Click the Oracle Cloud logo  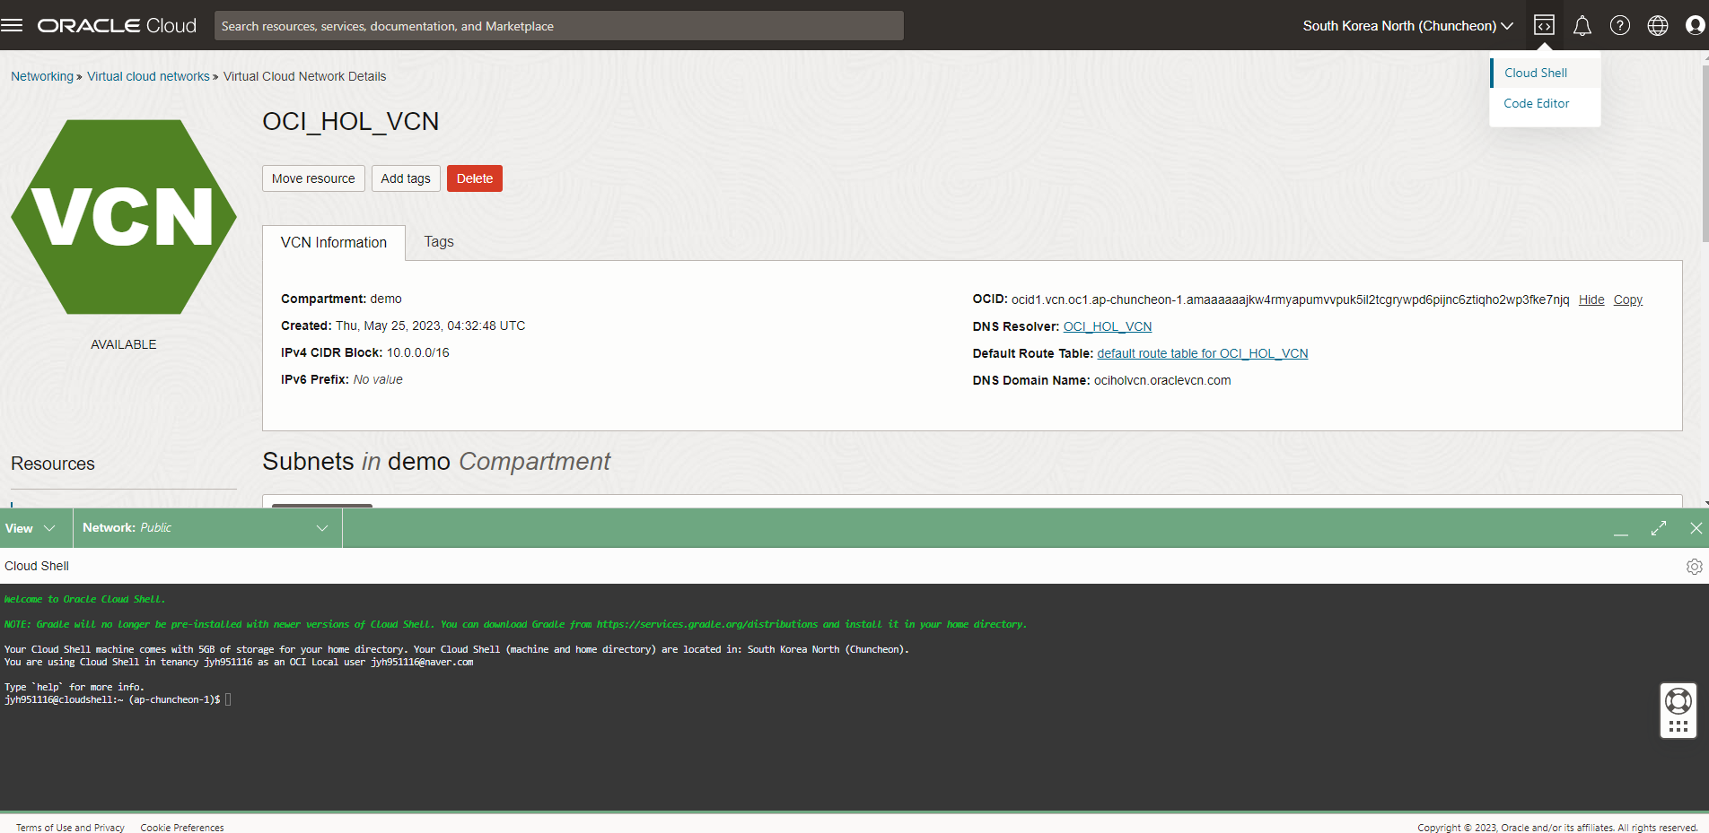pyautogui.click(x=117, y=26)
